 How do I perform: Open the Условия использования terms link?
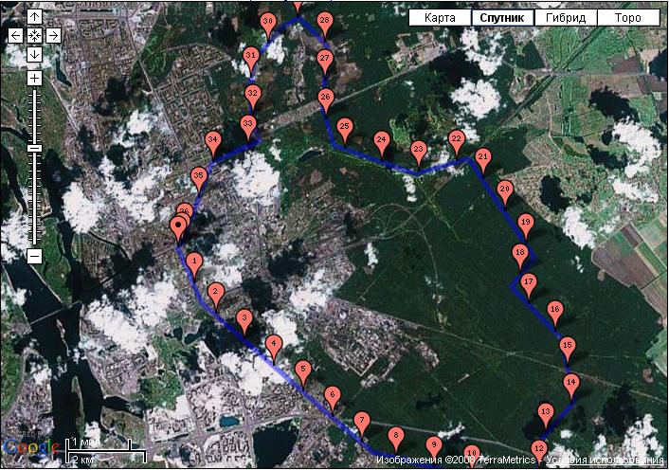(x=606, y=461)
